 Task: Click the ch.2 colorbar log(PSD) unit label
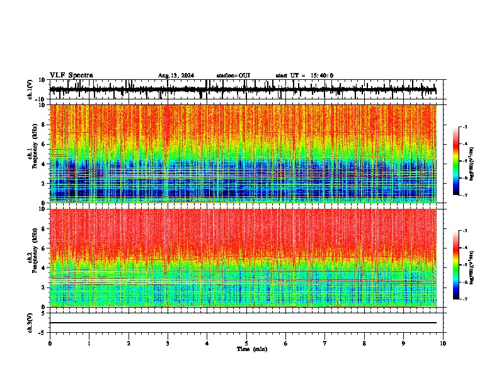tap(472, 267)
